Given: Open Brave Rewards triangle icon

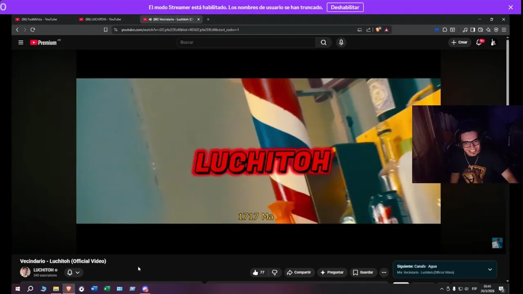Looking at the screenshot, I should pos(386,30).
